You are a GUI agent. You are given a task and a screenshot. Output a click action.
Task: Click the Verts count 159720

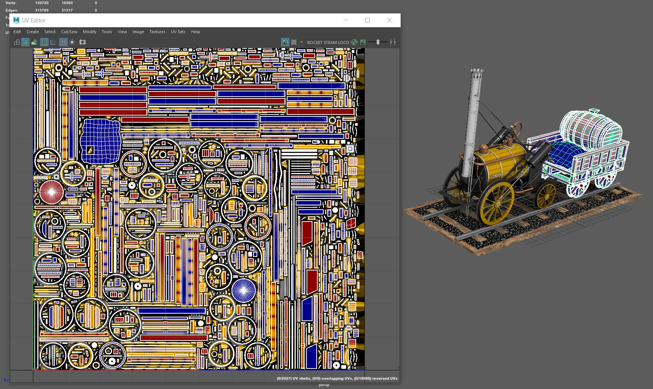click(42, 3)
